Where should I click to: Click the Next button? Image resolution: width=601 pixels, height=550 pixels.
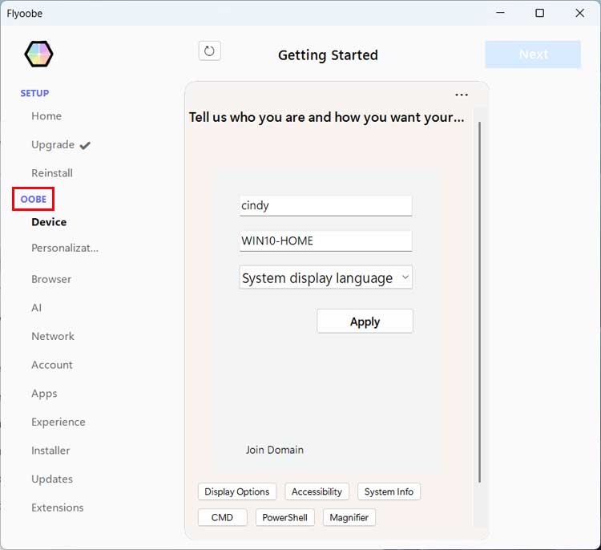point(532,55)
